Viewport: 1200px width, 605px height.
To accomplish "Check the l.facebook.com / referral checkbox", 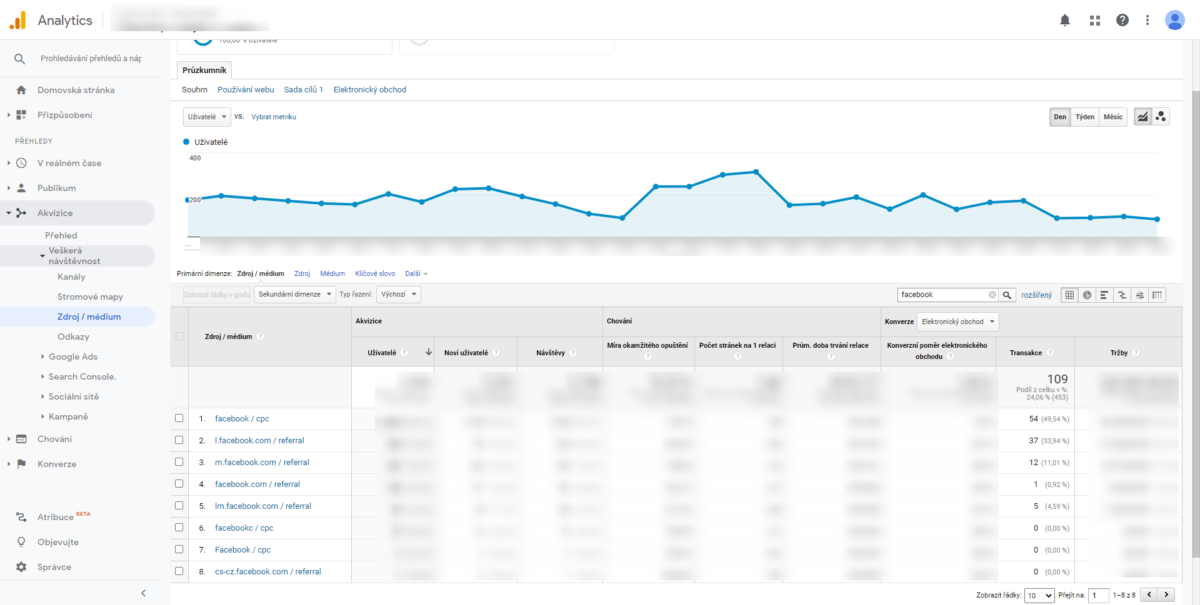I will [179, 440].
